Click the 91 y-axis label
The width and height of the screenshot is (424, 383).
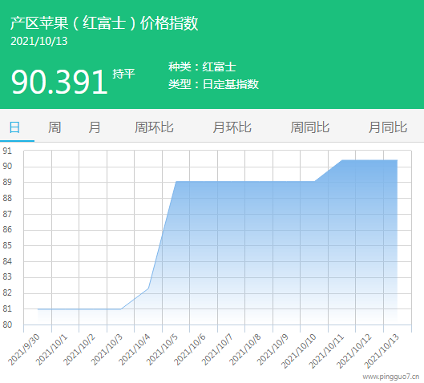coord(7,151)
